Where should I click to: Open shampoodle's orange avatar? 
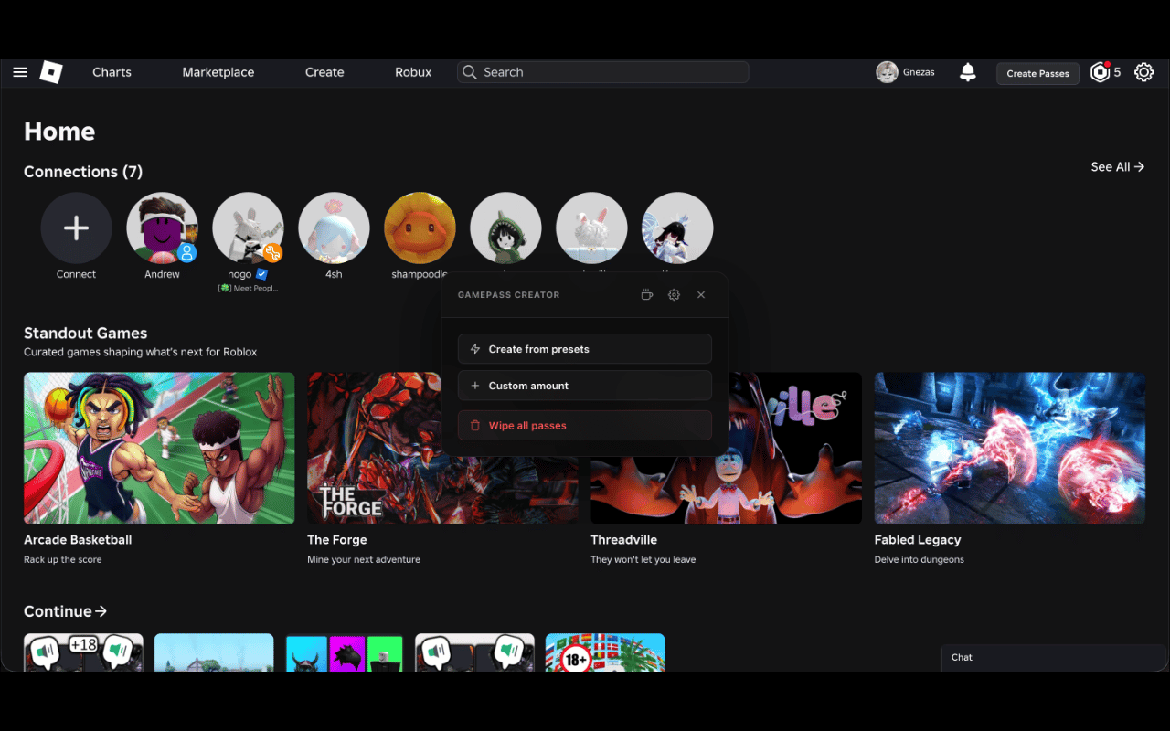(x=420, y=228)
